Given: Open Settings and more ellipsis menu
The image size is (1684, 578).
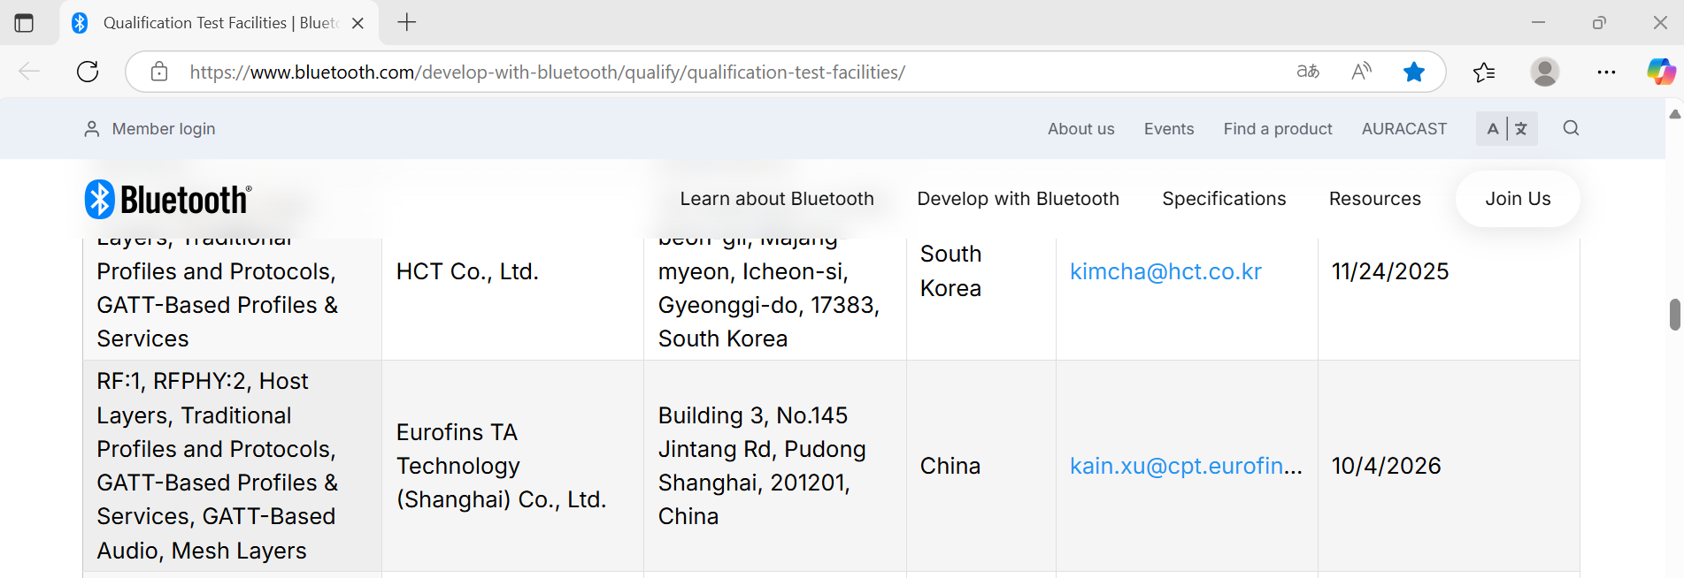Looking at the screenshot, I should pyautogui.click(x=1605, y=72).
